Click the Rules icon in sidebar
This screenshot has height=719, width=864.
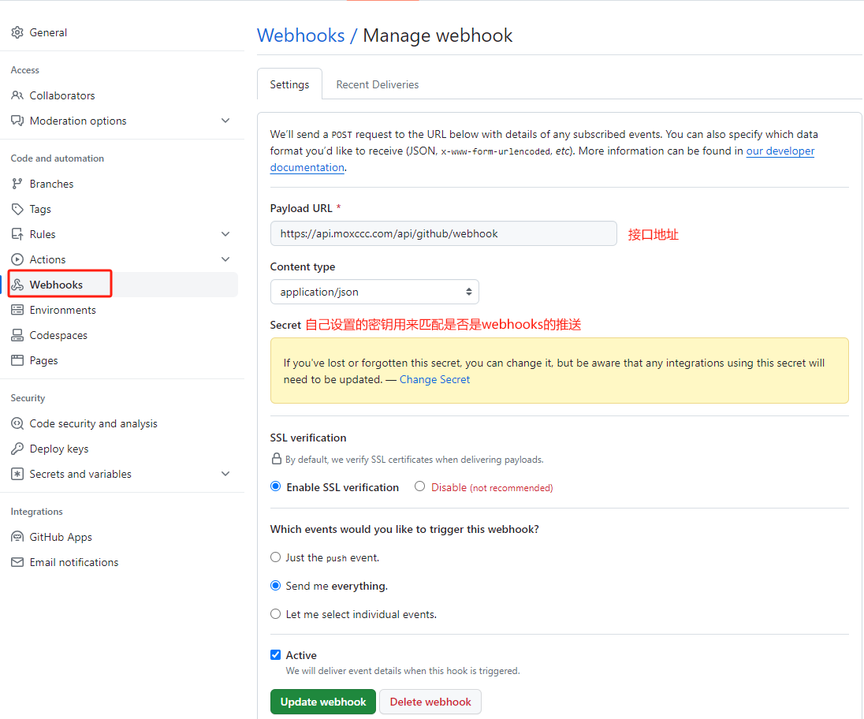17,234
